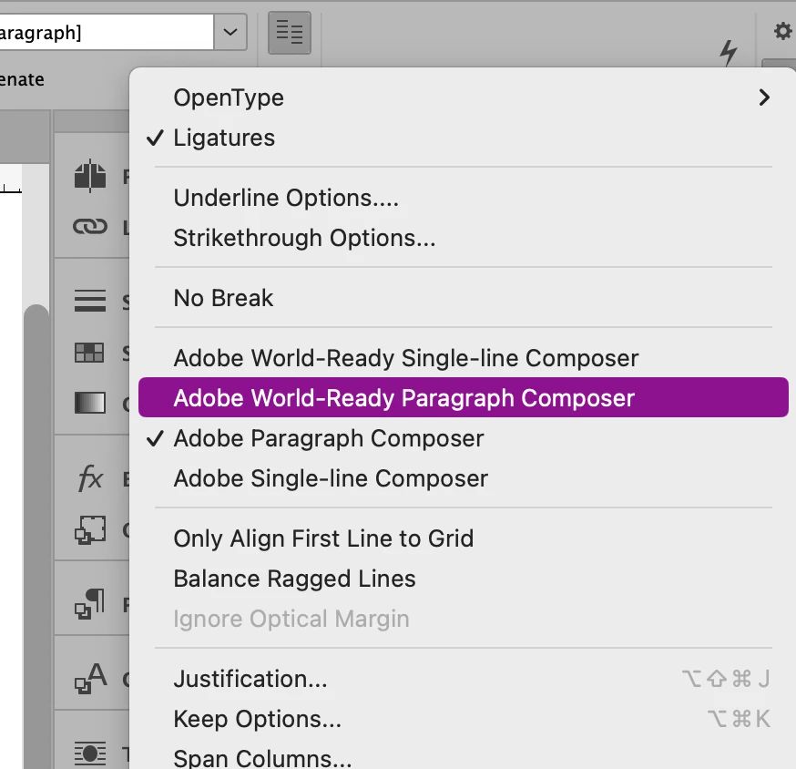Choose Adobe World-Ready Single-line Composer

(x=463, y=357)
